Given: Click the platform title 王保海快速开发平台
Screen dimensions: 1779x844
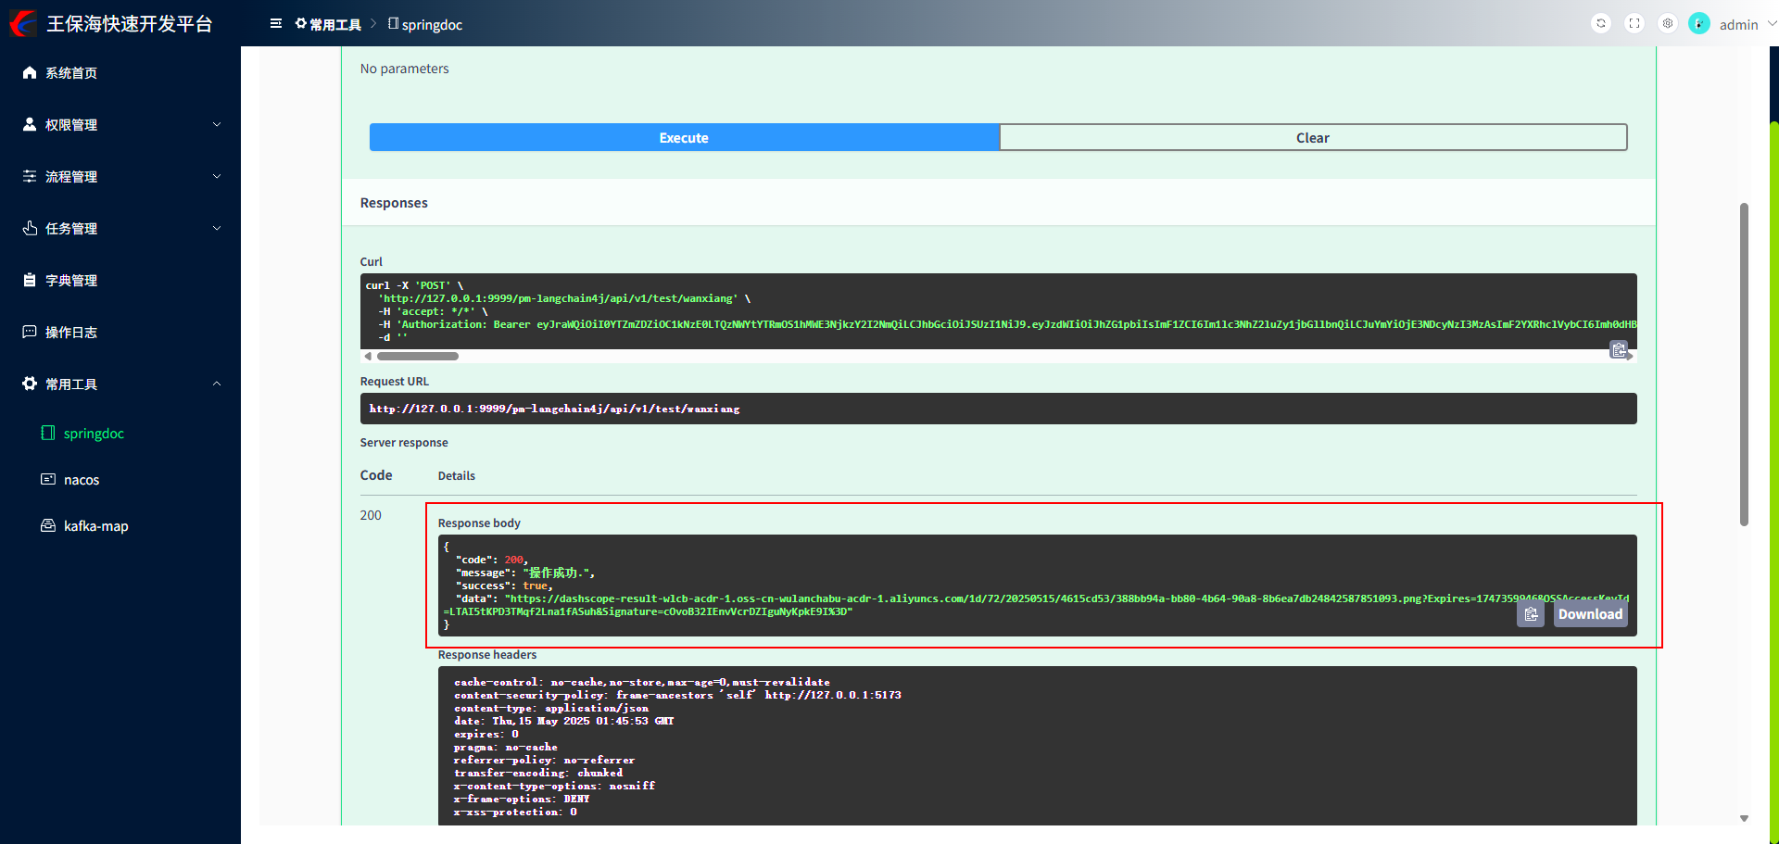Looking at the screenshot, I should pos(130,24).
